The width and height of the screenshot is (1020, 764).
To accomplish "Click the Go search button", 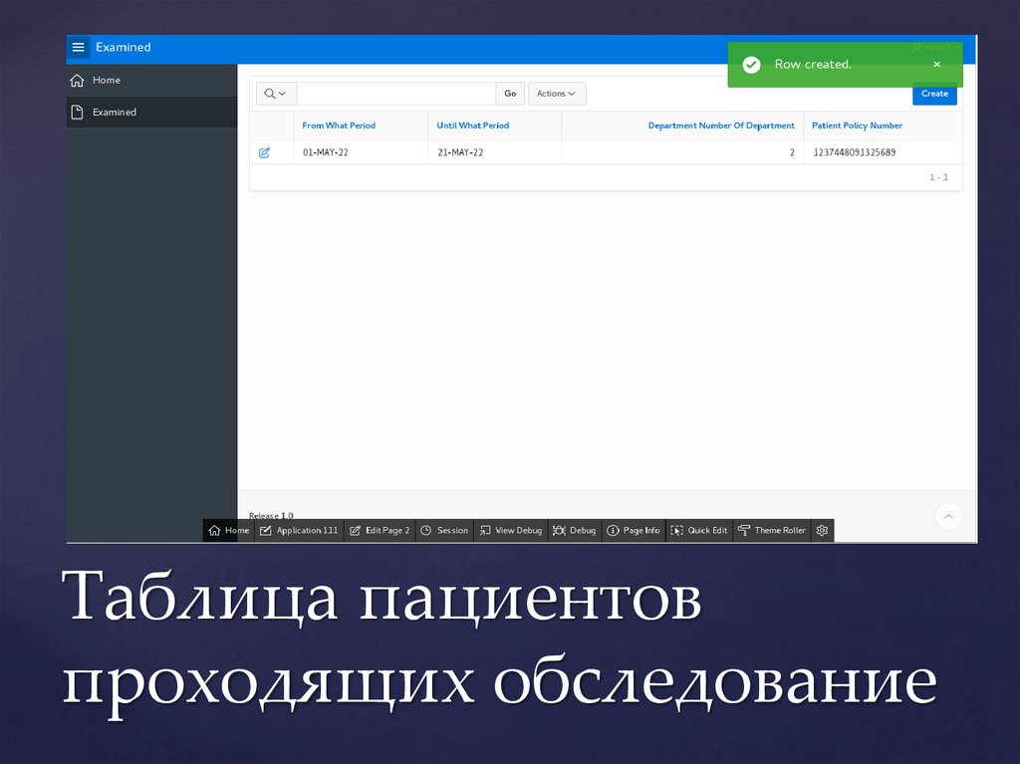I will point(510,93).
